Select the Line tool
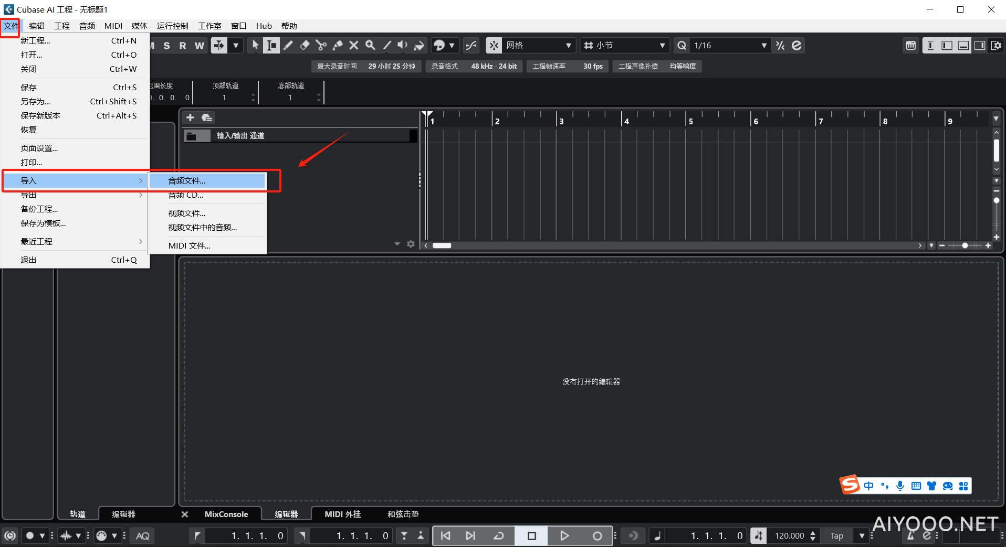This screenshot has width=1006, height=547. tap(387, 46)
